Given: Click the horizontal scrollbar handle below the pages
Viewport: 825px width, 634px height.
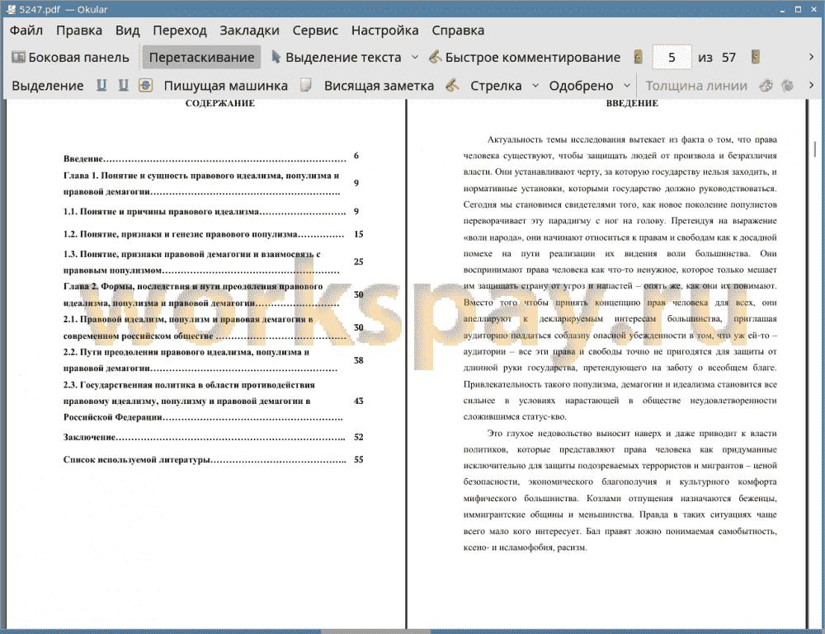Looking at the screenshot, I should (375, 631).
